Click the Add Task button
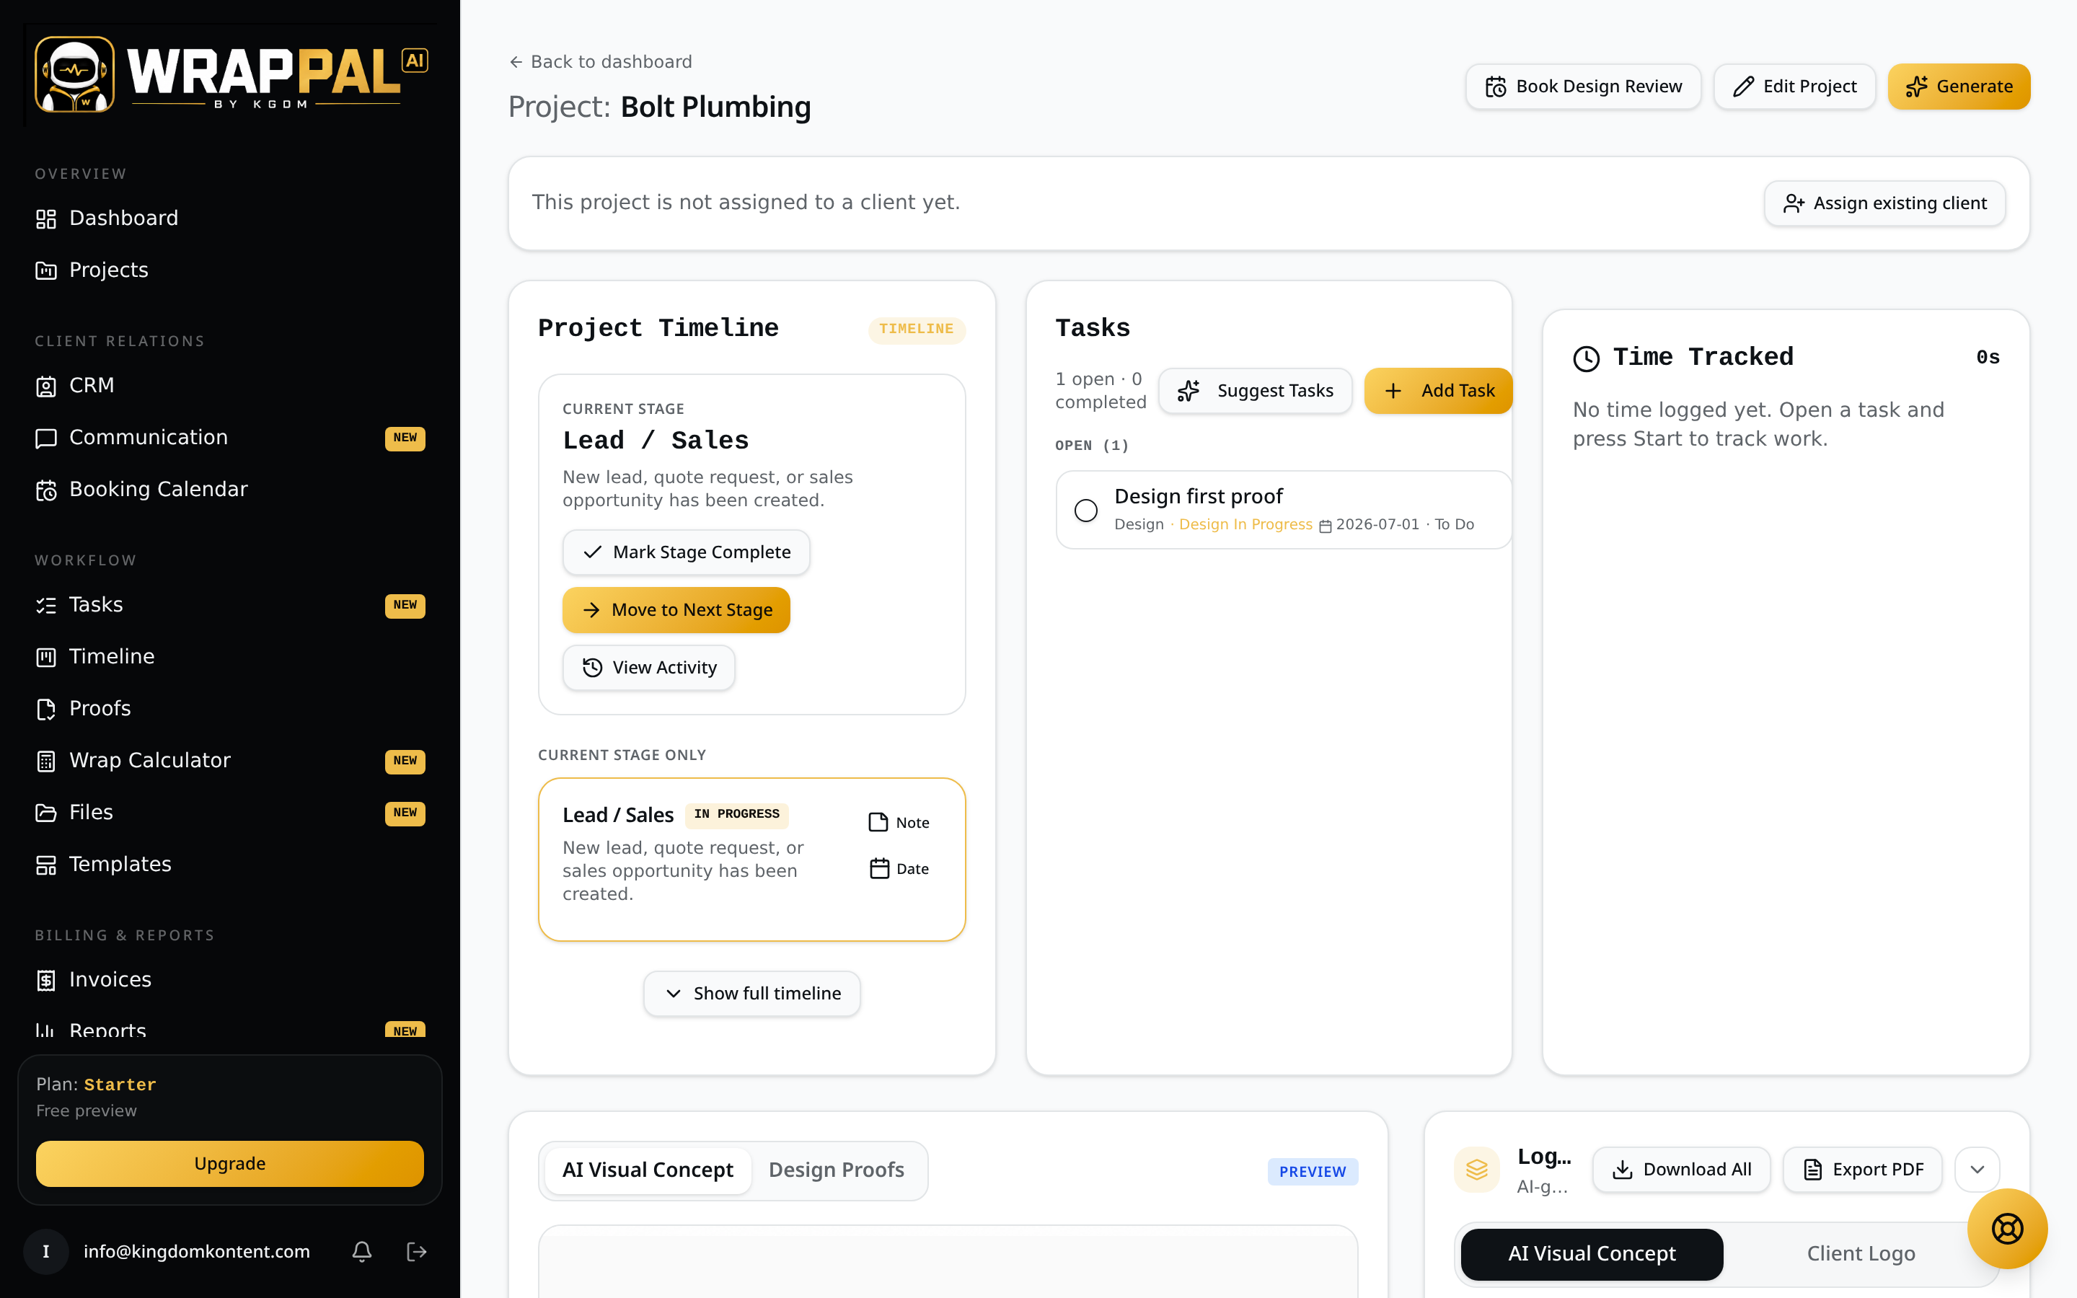Screen dimensions: 2077x1298 click(x=1439, y=392)
